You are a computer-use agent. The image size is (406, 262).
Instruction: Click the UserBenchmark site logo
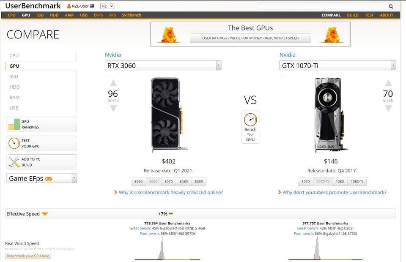point(33,5)
